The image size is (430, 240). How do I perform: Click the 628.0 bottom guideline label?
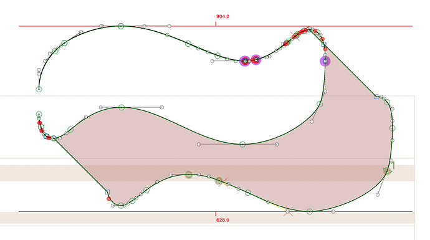(x=222, y=220)
